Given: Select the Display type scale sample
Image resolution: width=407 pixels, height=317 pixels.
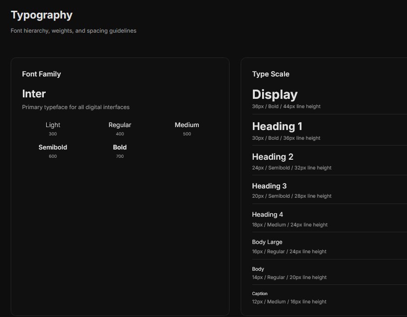Looking at the screenshot, I should click(275, 94).
